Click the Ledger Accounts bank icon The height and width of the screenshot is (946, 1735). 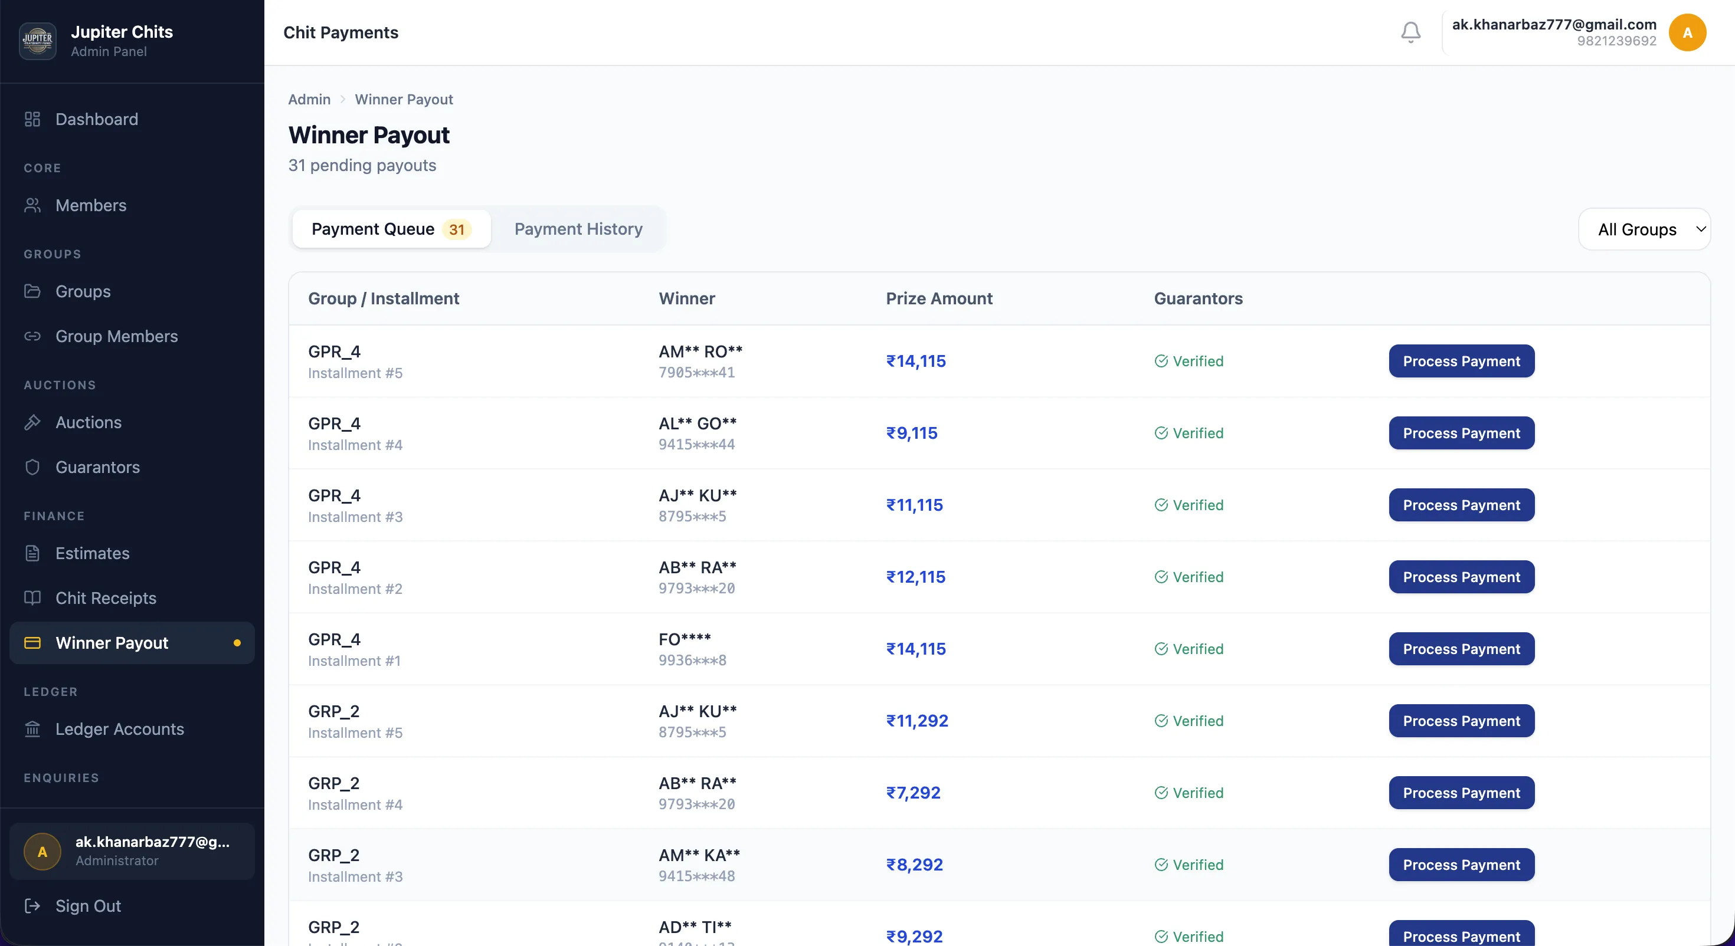[x=32, y=729]
